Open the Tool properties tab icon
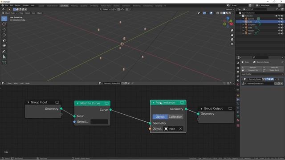285x160 pixels. pyautogui.click(x=238, y=63)
